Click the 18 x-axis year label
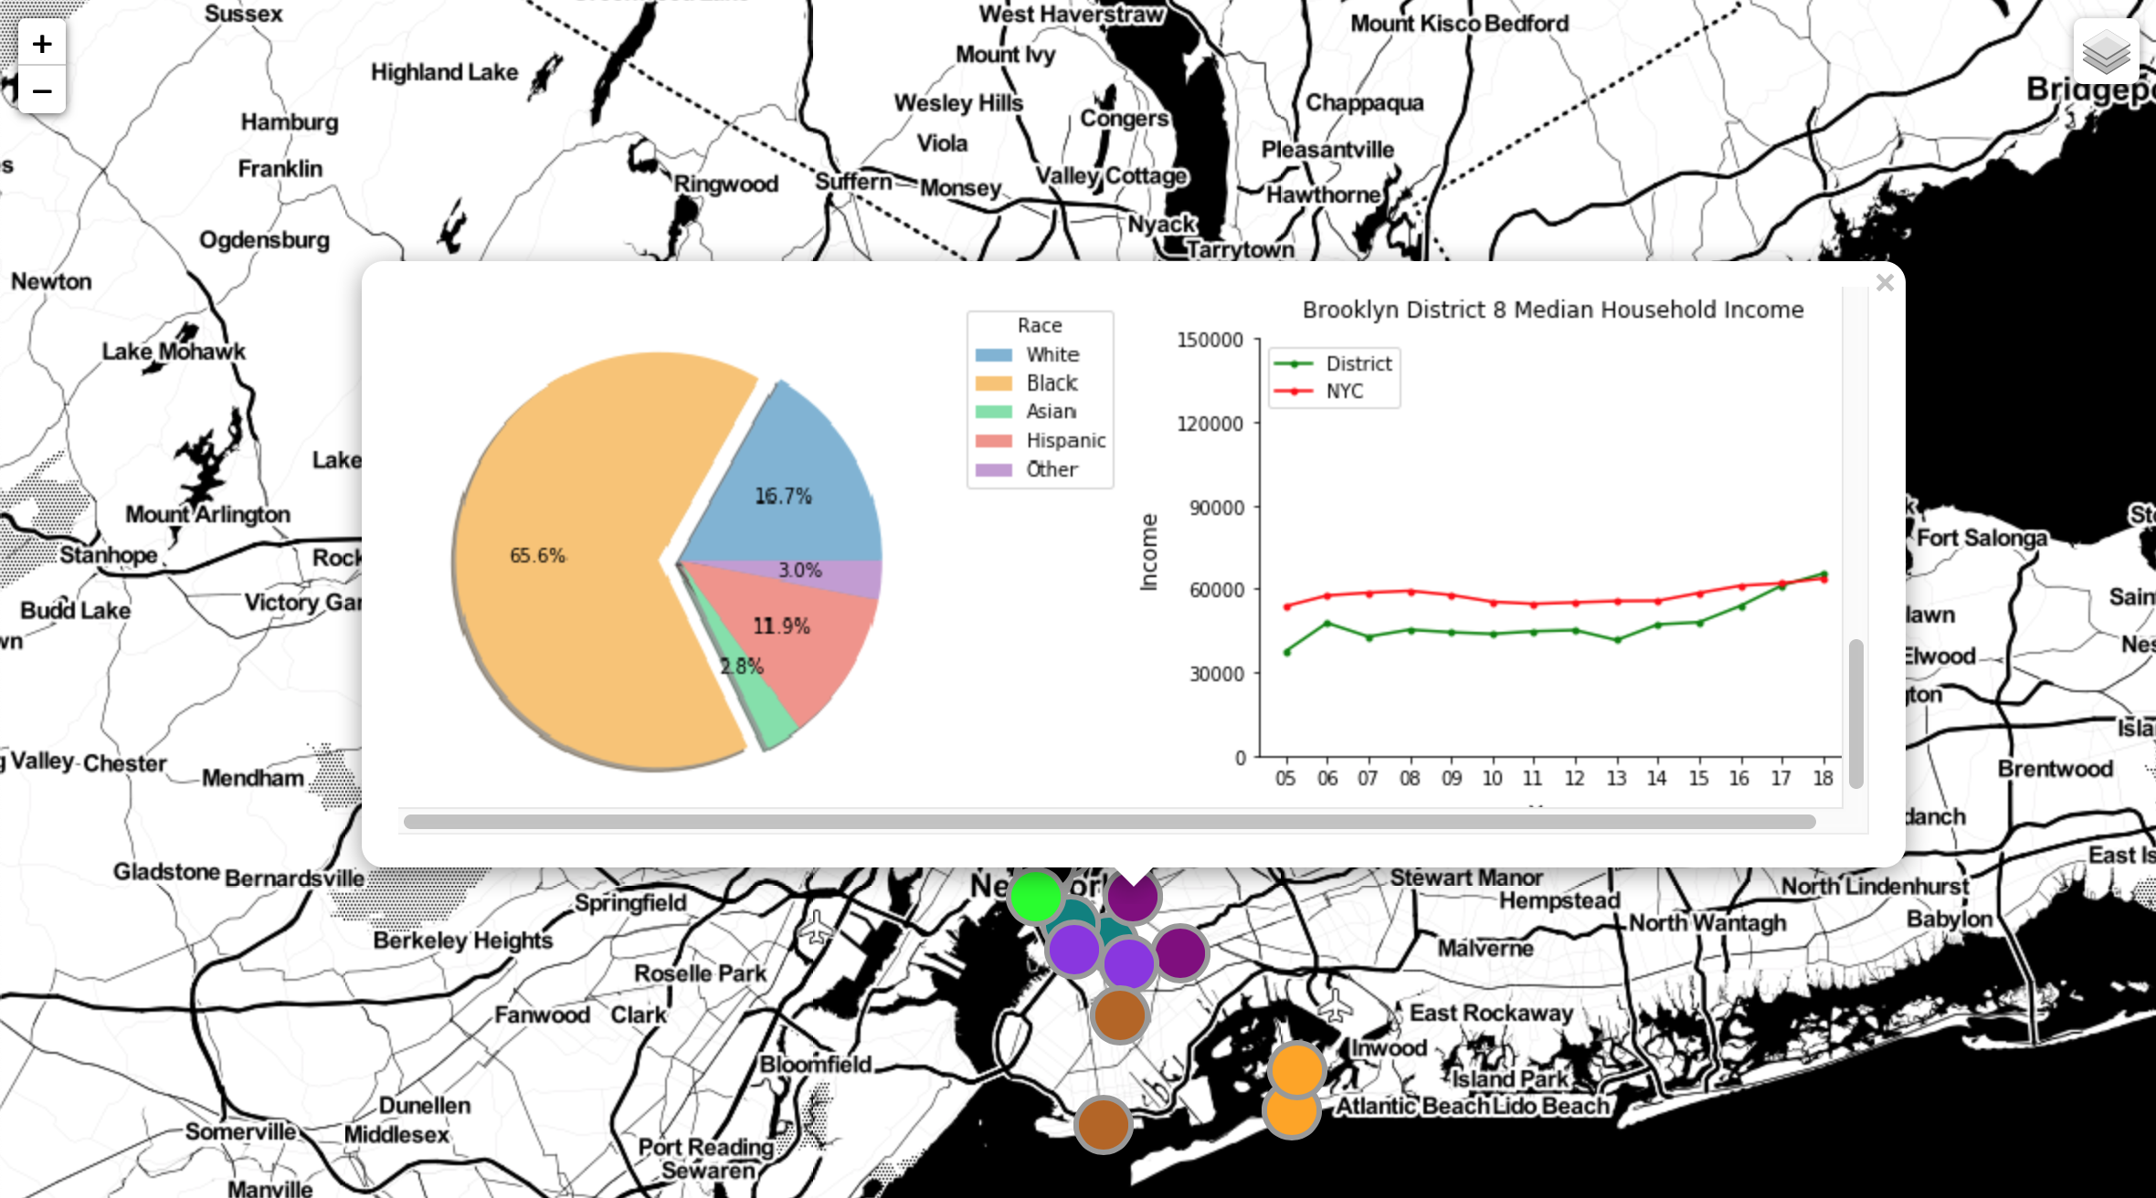Image resolution: width=2156 pixels, height=1198 pixels. point(1823,778)
